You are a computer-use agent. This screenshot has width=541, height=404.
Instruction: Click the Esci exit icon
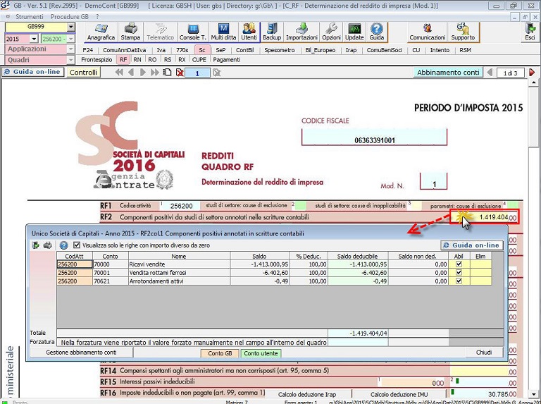[x=530, y=32]
